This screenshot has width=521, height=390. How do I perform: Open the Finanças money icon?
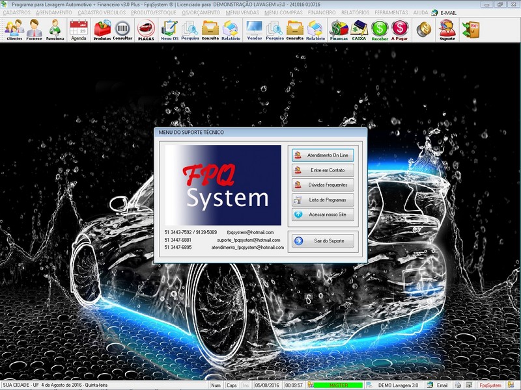pyautogui.click(x=339, y=30)
